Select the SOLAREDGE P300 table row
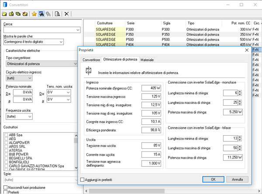Viewport: 262px width, 194px height. pyautogui.click(x=172, y=30)
